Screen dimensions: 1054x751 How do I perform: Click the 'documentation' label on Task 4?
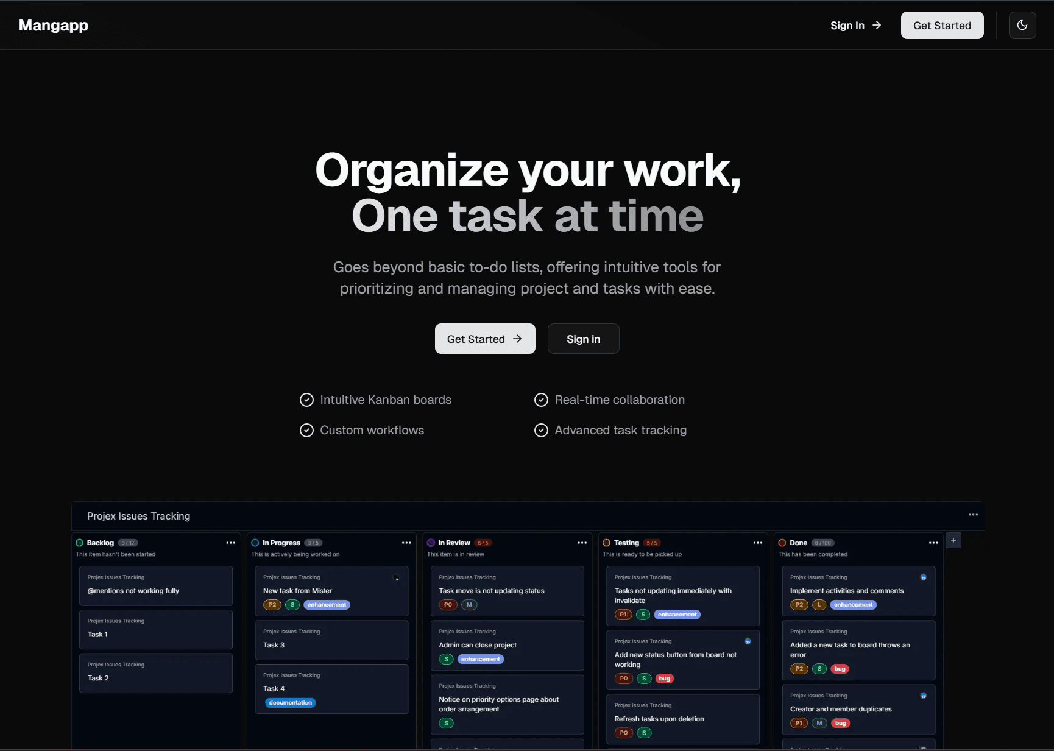pos(290,702)
